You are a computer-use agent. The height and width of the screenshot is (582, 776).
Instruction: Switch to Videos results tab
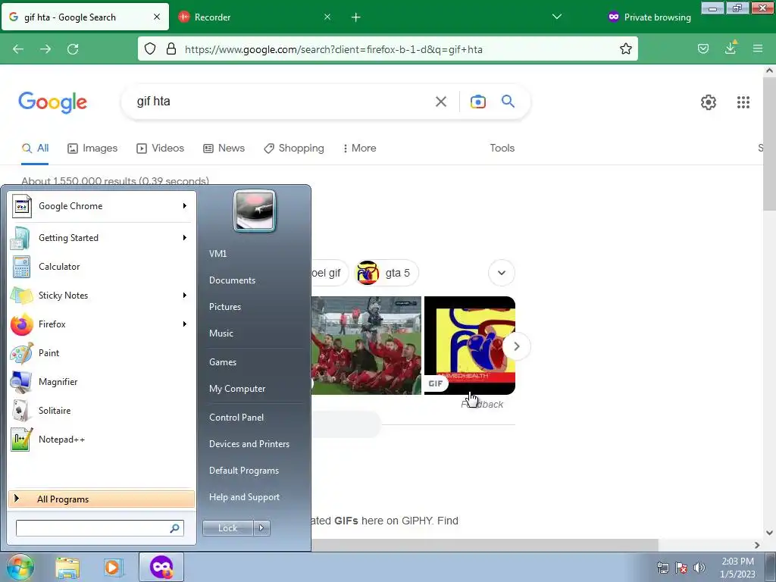pyautogui.click(x=161, y=148)
